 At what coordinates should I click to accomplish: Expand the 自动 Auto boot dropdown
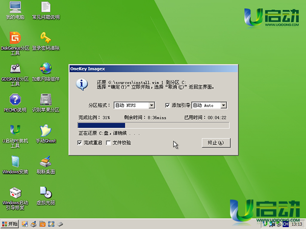point(209,105)
